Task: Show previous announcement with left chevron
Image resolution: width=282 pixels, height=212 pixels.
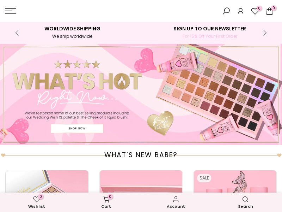Action: click(17, 33)
